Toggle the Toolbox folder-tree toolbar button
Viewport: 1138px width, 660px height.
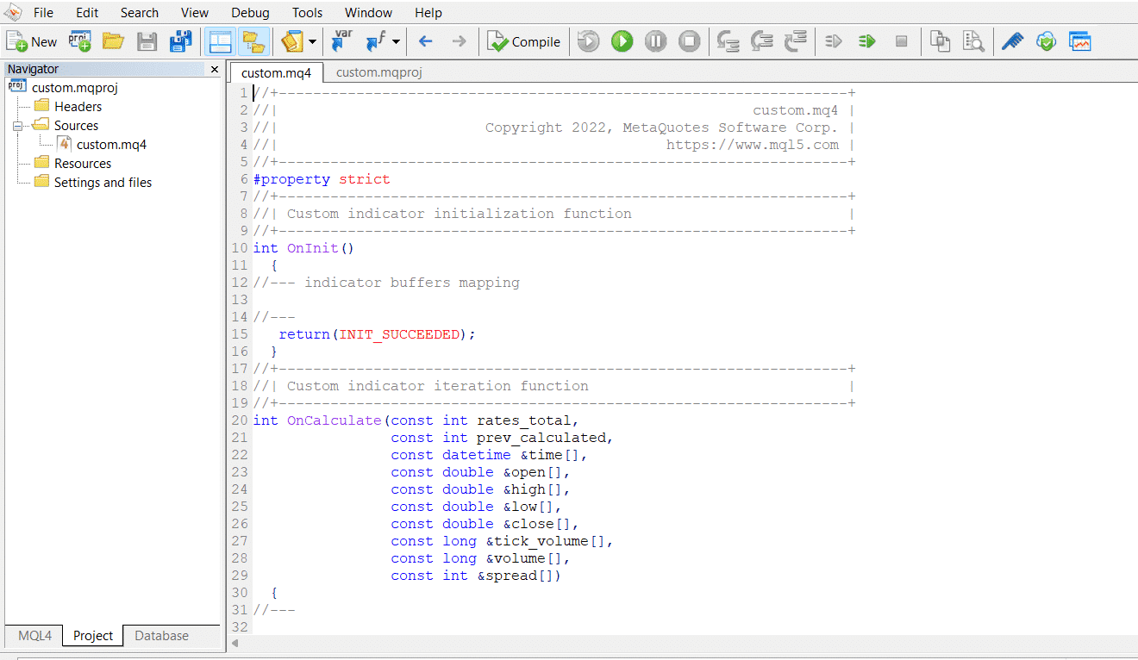click(x=253, y=41)
